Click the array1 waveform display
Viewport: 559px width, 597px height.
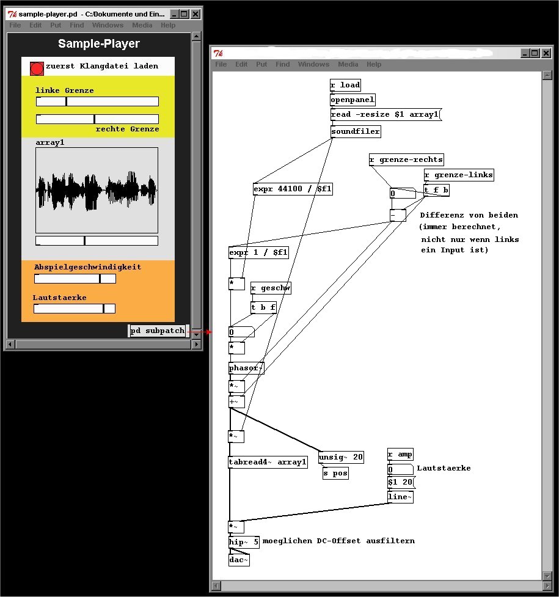click(97, 189)
